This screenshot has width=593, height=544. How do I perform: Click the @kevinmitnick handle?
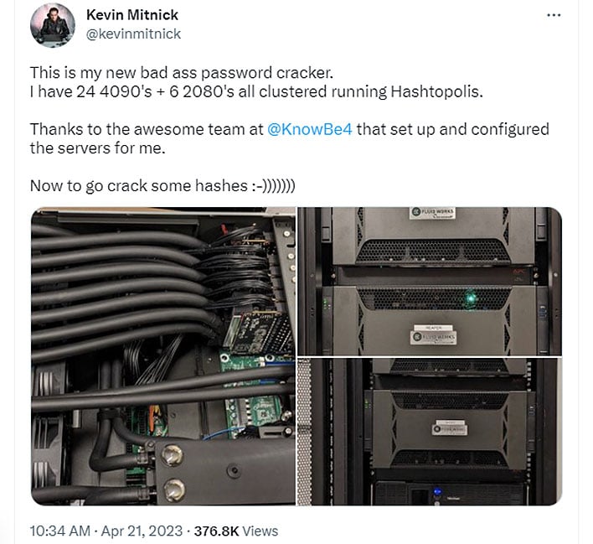click(x=133, y=34)
